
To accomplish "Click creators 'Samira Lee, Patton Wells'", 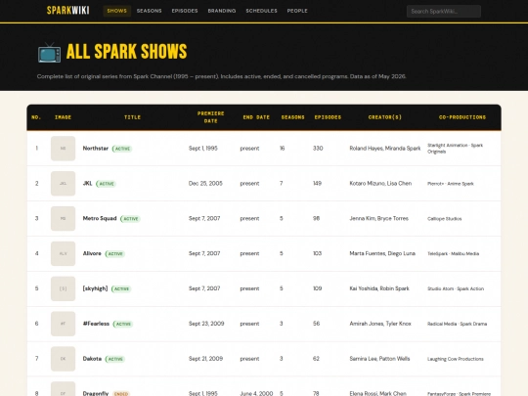I will tap(379, 358).
